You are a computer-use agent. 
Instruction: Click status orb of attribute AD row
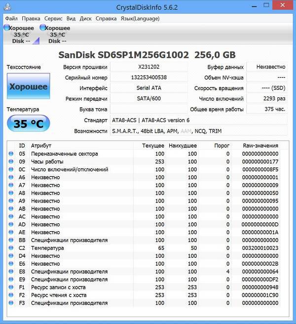coord(11,224)
